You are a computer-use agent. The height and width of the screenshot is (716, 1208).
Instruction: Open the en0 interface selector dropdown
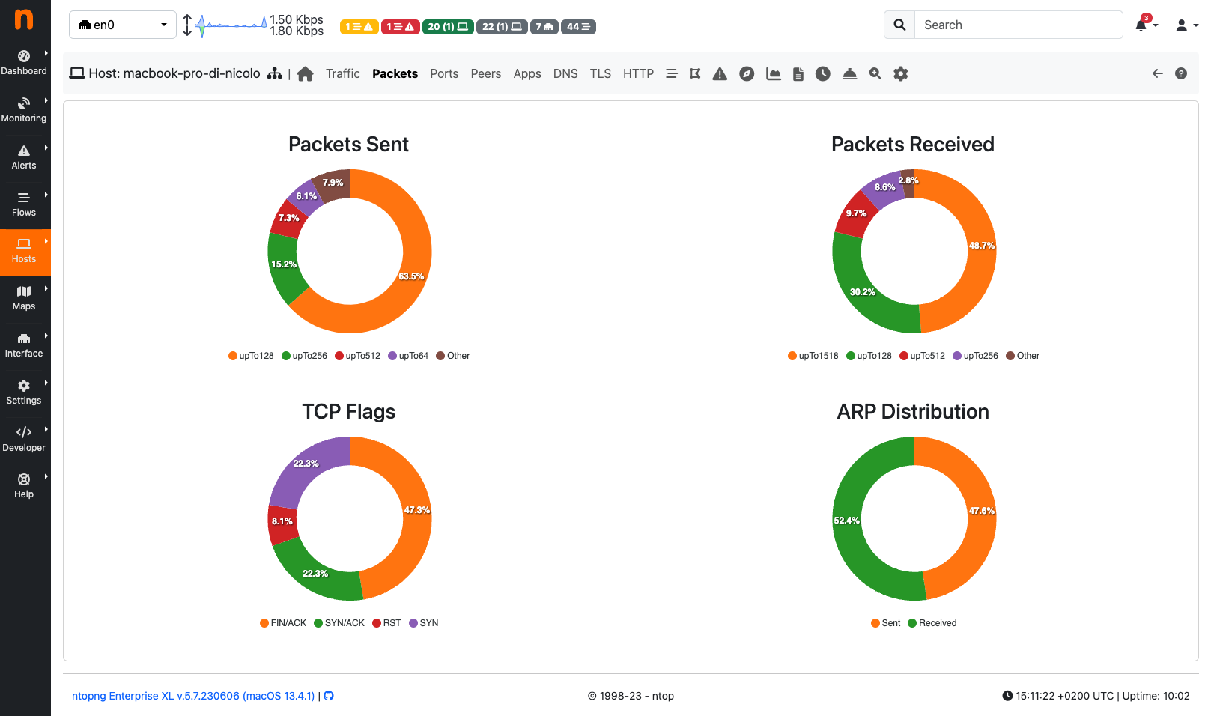(x=123, y=25)
